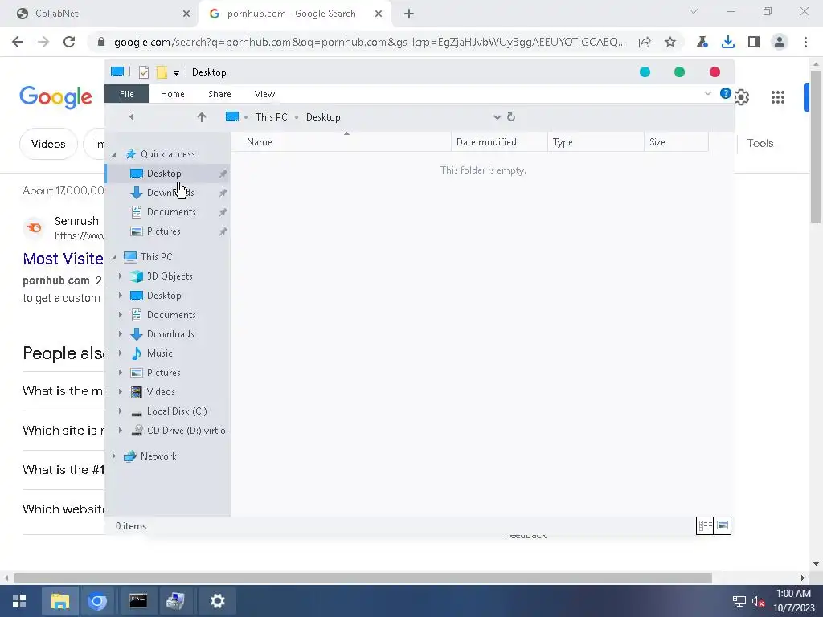Select Videos folder under This PC
The image size is (823, 617).
tap(161, 392)
